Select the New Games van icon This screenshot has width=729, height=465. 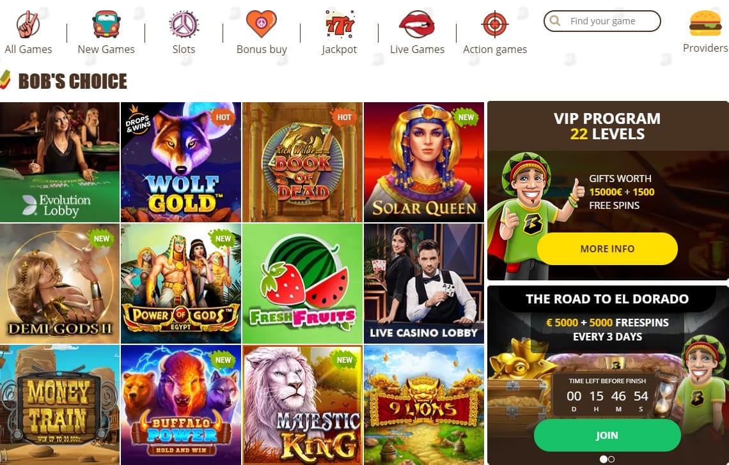(106, 24)
